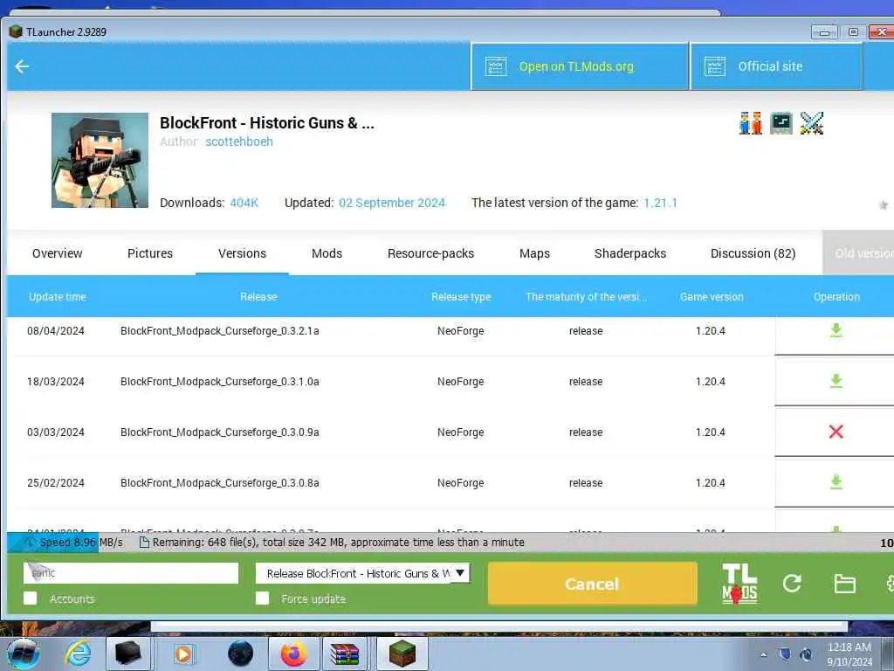894x671 pixels.
Task: Click the Minecraft grass block taskbar icon
Action: point(402,654)
